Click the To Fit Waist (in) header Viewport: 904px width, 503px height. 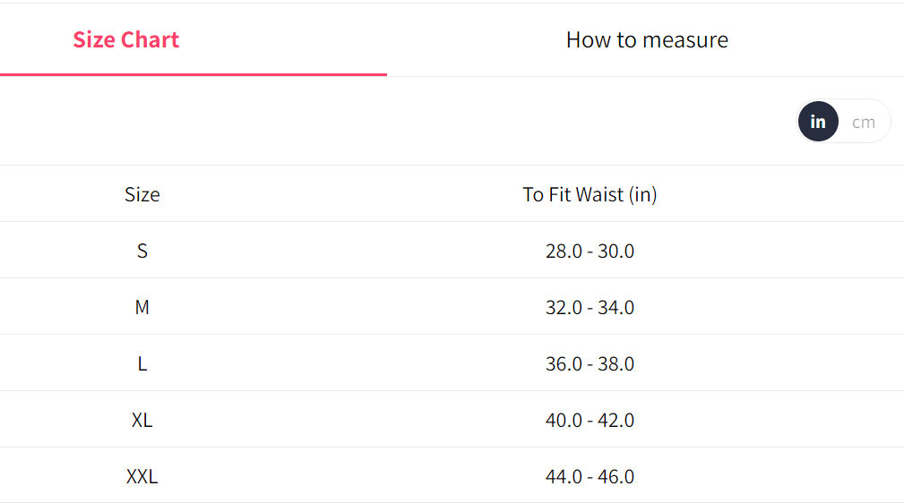coord(590,194)
